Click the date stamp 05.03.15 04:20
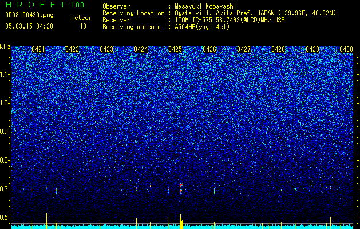The height and width of the screenshot is (229, 360). pyautogui.click(x=29, y=26)
